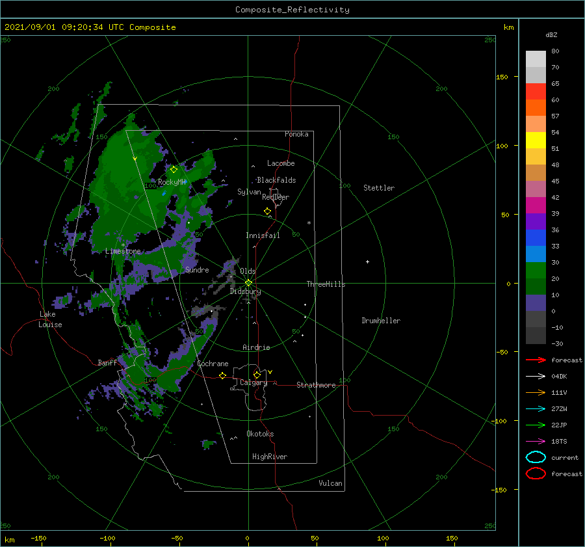Click the yellow diamond marker above Calgary label
Viewport: 585px width, 547px height.
pos(257,375)
